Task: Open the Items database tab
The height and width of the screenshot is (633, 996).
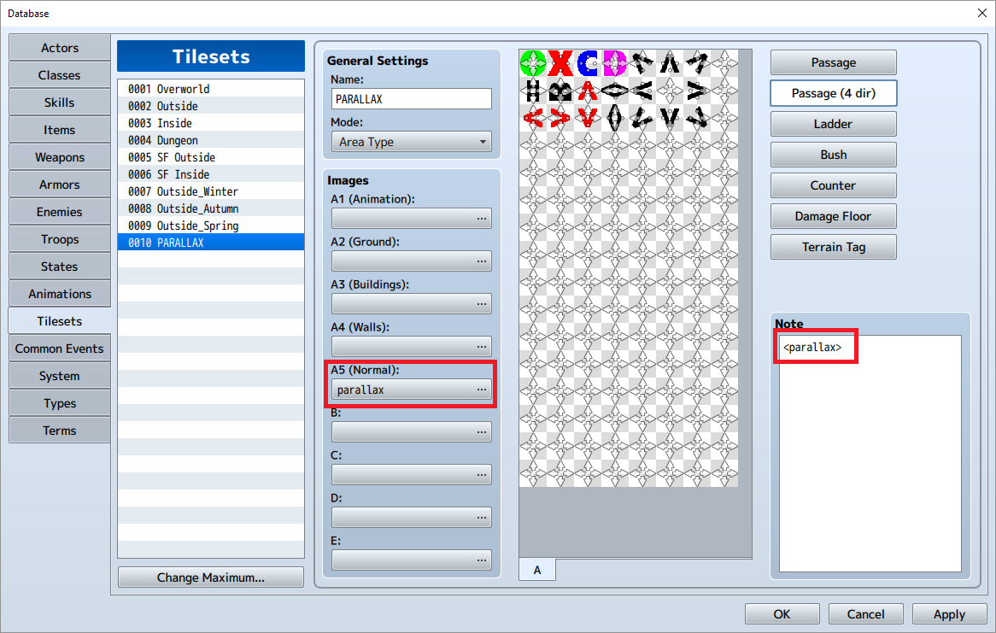Action: click(60, 130)
